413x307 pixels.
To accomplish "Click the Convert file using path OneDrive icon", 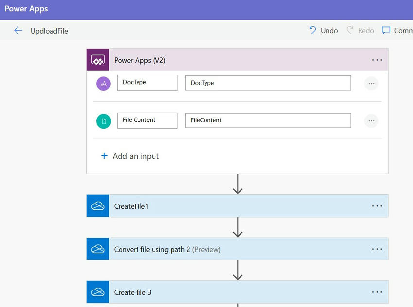I will coord(98,249).
